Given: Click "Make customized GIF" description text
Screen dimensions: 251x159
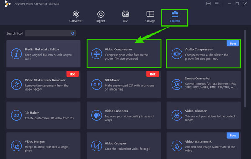Looking at the screenshot, I should coord(130,88).
